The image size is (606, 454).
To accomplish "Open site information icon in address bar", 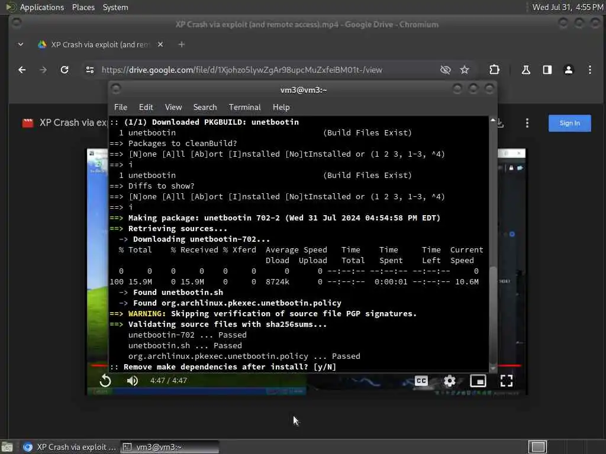I will [90, 70].
